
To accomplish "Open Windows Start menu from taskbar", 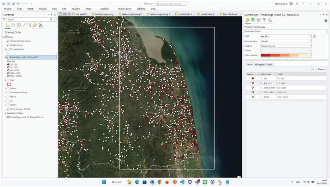I will [104, 182].
